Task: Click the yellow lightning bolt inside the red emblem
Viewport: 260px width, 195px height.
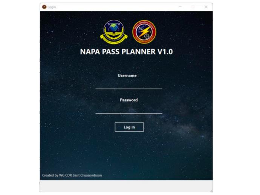Action: pyautogui.click(x=144, y=32)
